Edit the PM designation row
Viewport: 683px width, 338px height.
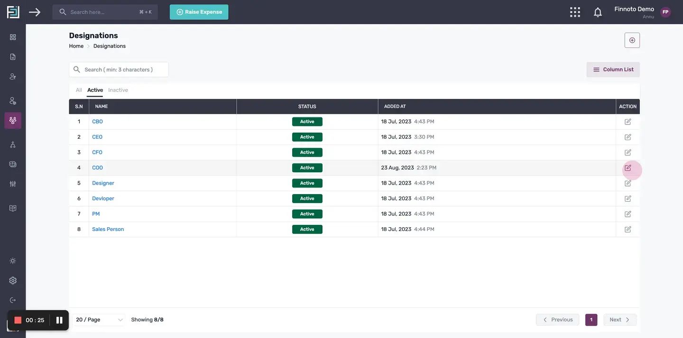pos(628,214)
